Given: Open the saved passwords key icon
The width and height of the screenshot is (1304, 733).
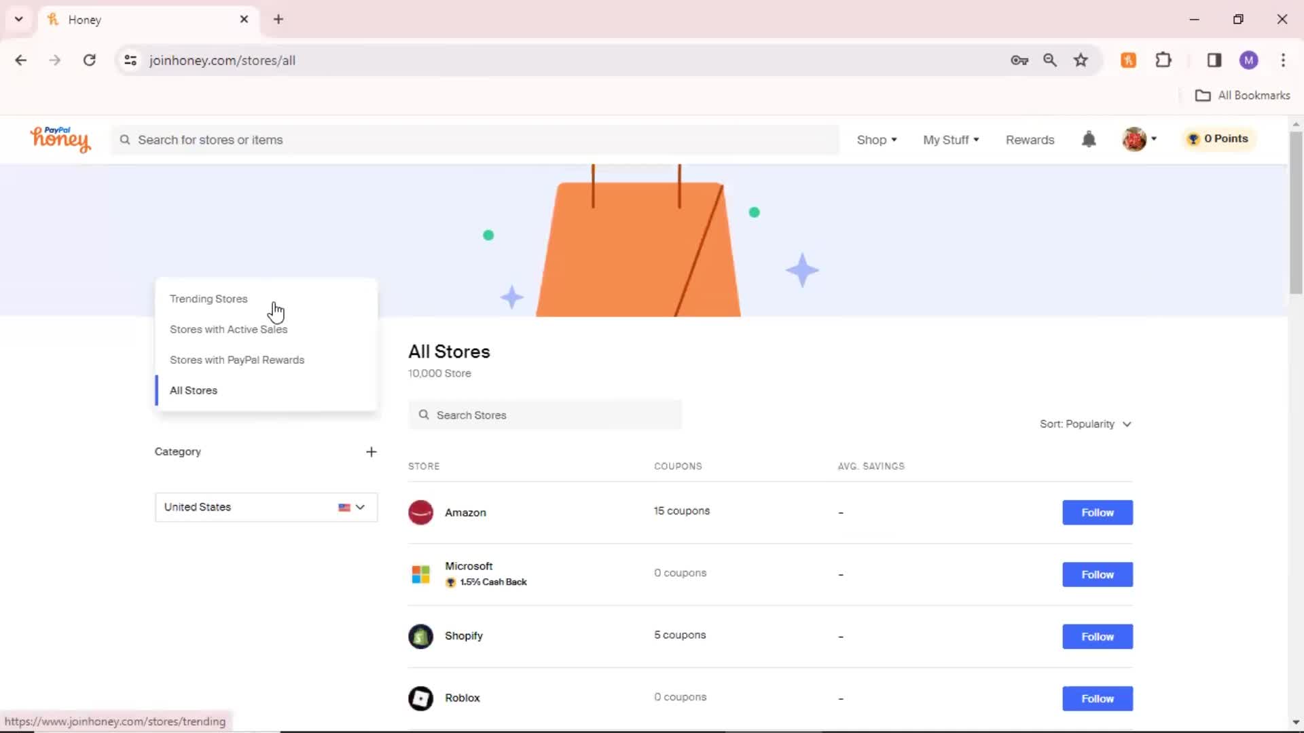Looking at the screenshot, I should [1019, 60].
